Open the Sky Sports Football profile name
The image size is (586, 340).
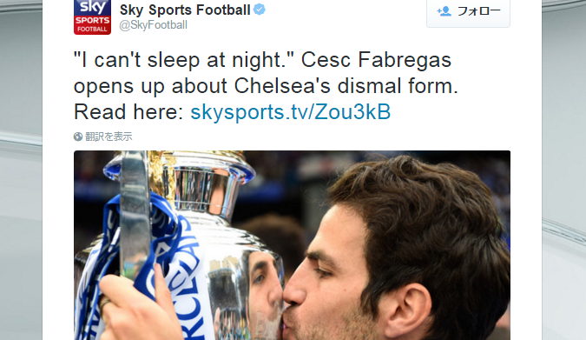(185, 10)
